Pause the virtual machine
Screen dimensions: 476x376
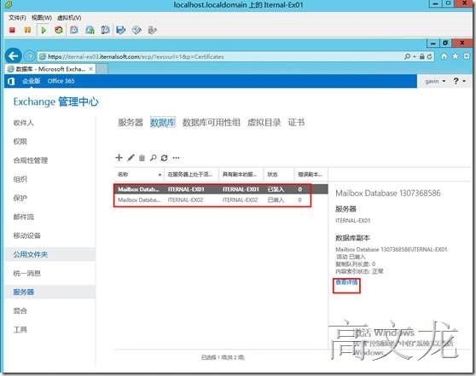coord(27,30)
